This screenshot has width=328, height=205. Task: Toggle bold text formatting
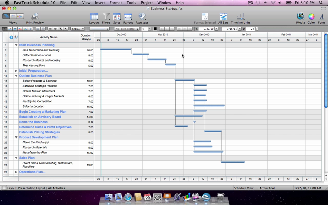click(x=162, y=29)
